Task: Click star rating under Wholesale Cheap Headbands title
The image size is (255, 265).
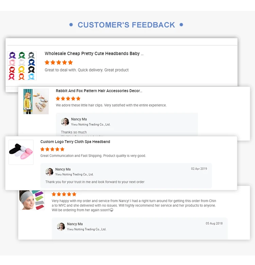Action: pos(58,62)
